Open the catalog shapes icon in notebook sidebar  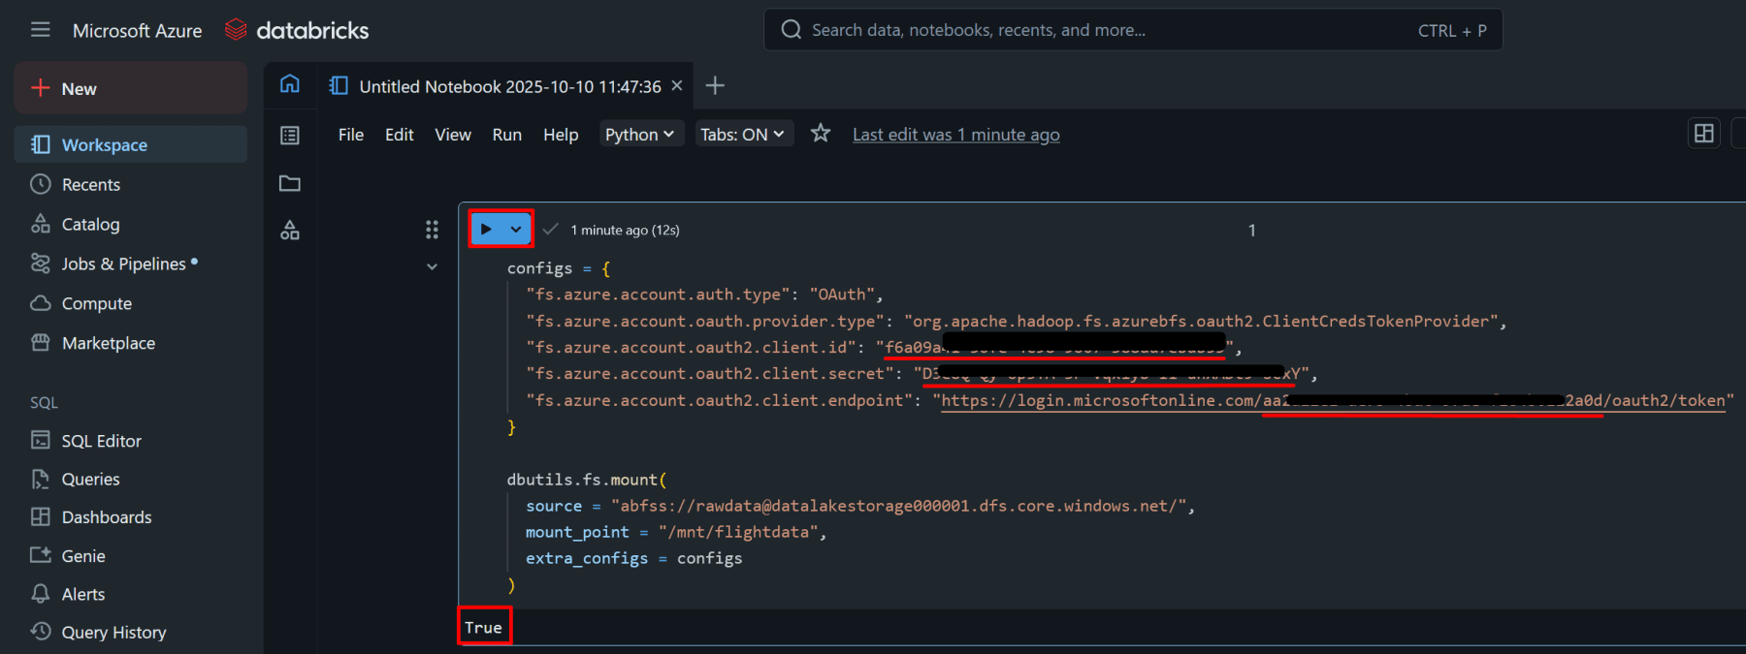pos(290,231)
